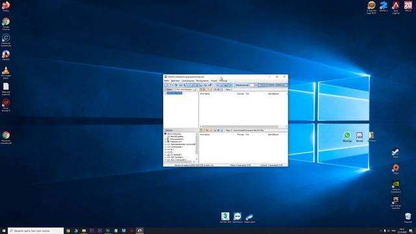
Task: Sort the upper list by the Имя файла column
Action: [x=205, y=94]
